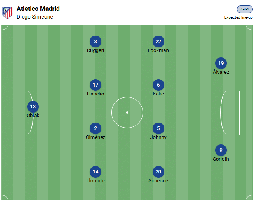Click the Sørloth name under number 9
254x201 pixels.
pos(221,159)
